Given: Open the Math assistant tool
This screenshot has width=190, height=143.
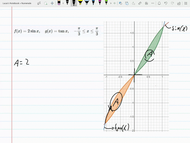Looking at the screenshot, I should [146, 3].
